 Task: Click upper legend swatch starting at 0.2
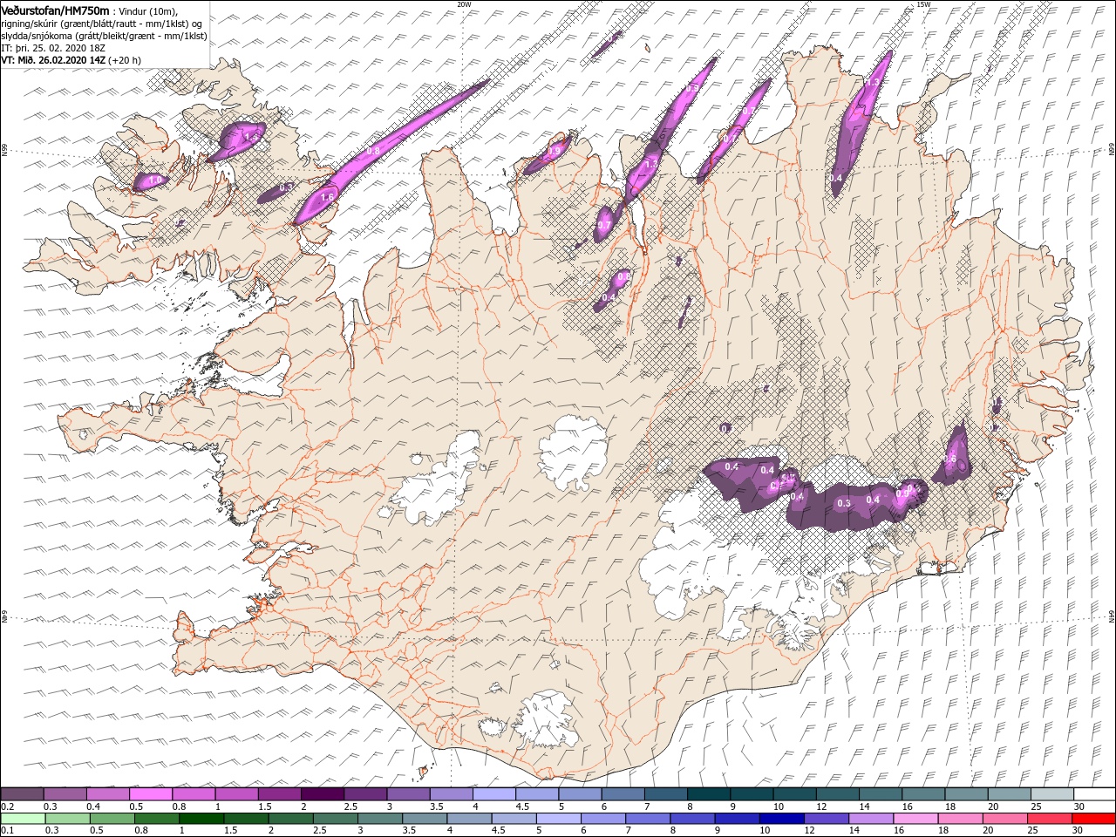coord(22,794)
